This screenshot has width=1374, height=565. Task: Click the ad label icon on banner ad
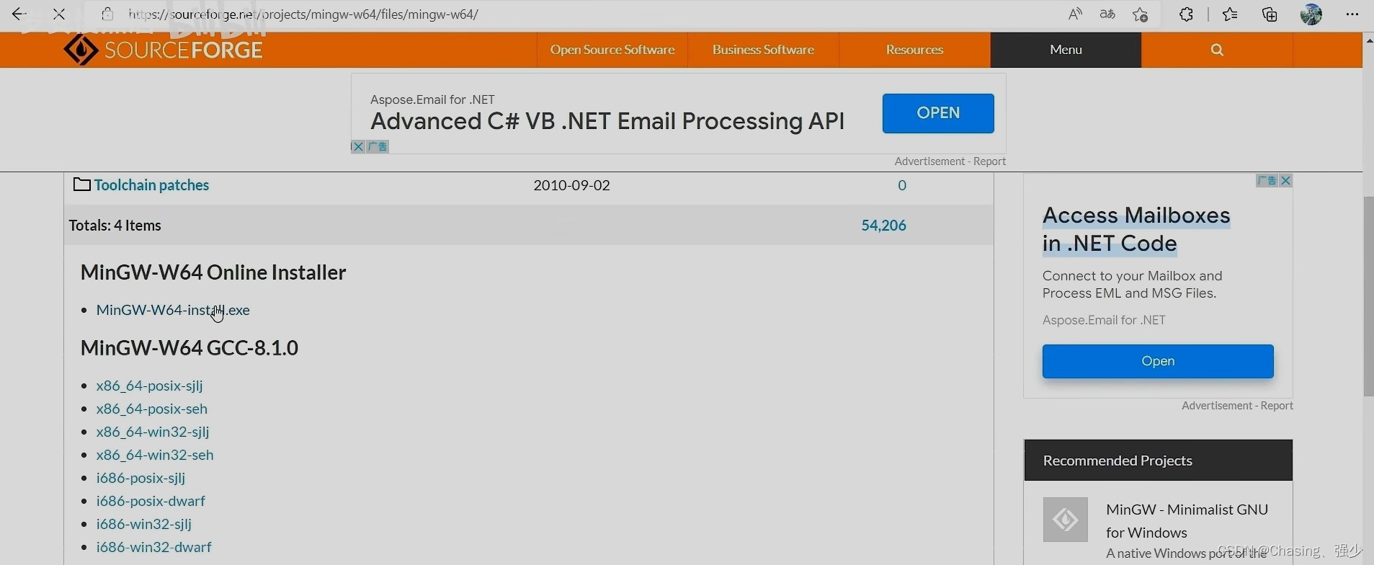pyautogui.click(x=378, y=146)
